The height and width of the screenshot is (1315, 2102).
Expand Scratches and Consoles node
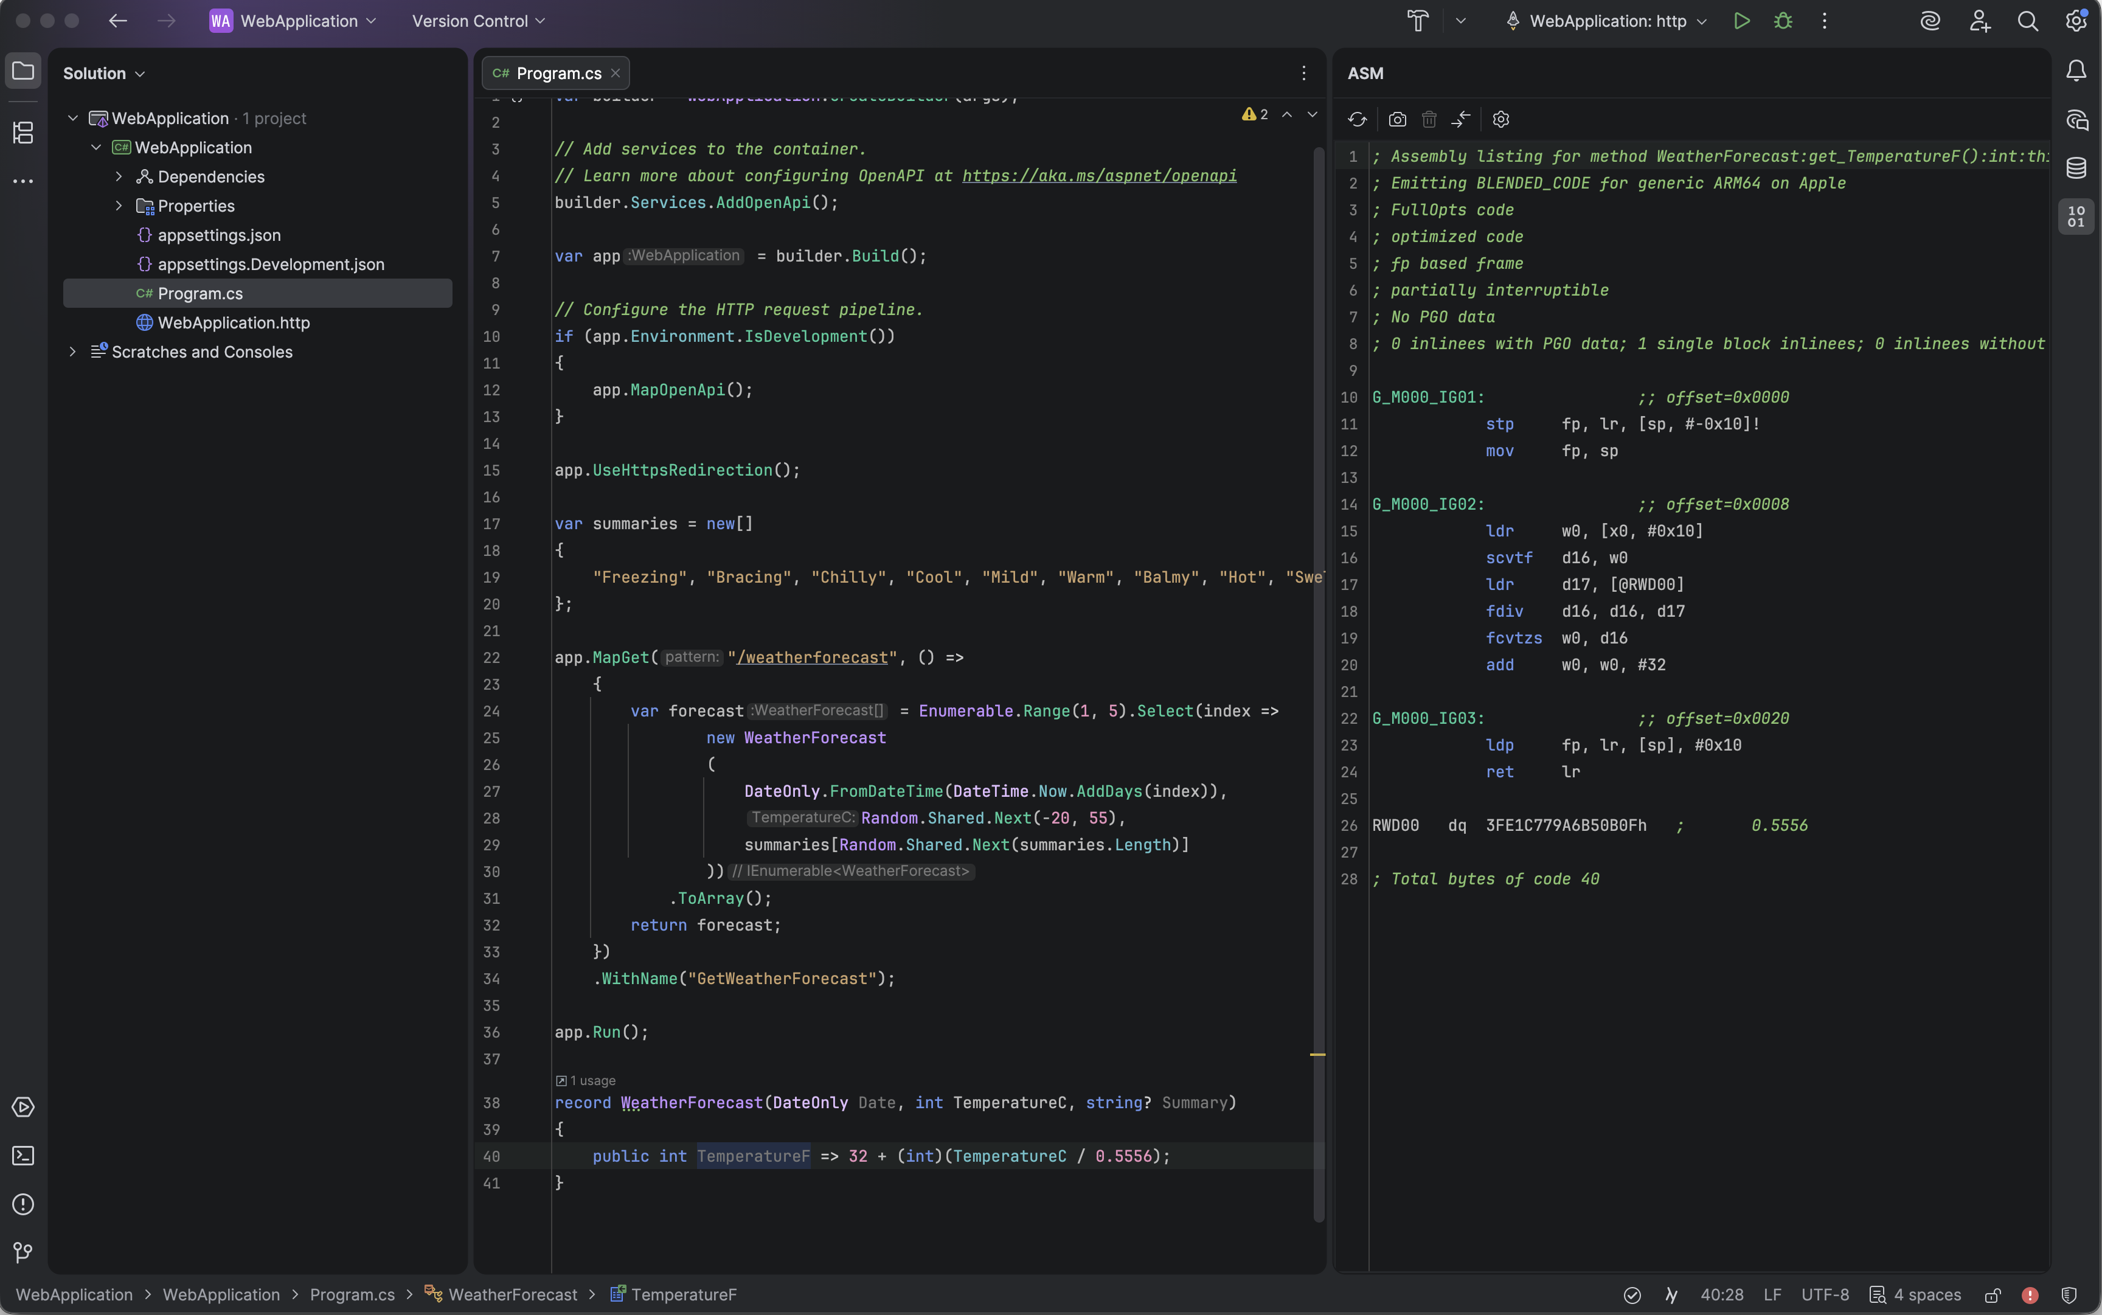(x=73, y=352)
